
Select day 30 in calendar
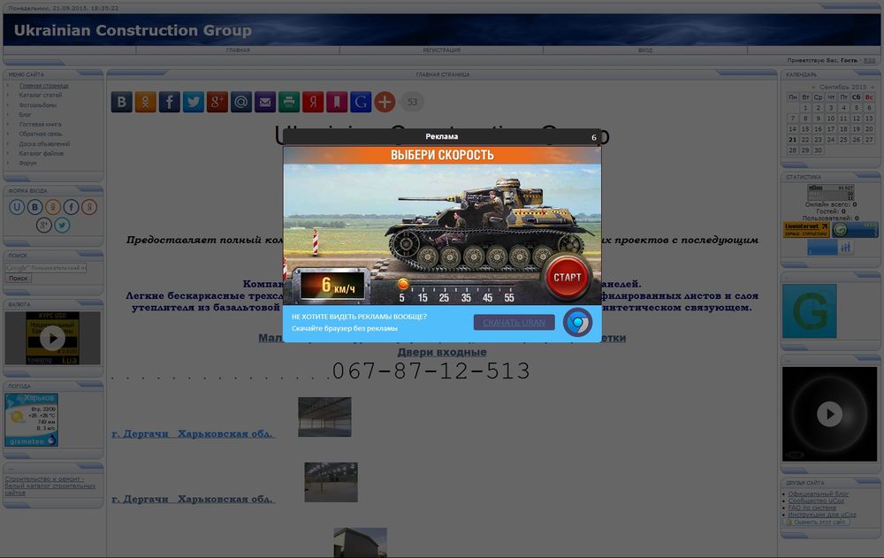point(818,150)
